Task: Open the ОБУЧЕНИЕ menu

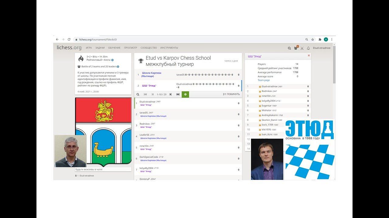Action: [x=114, y=48]
